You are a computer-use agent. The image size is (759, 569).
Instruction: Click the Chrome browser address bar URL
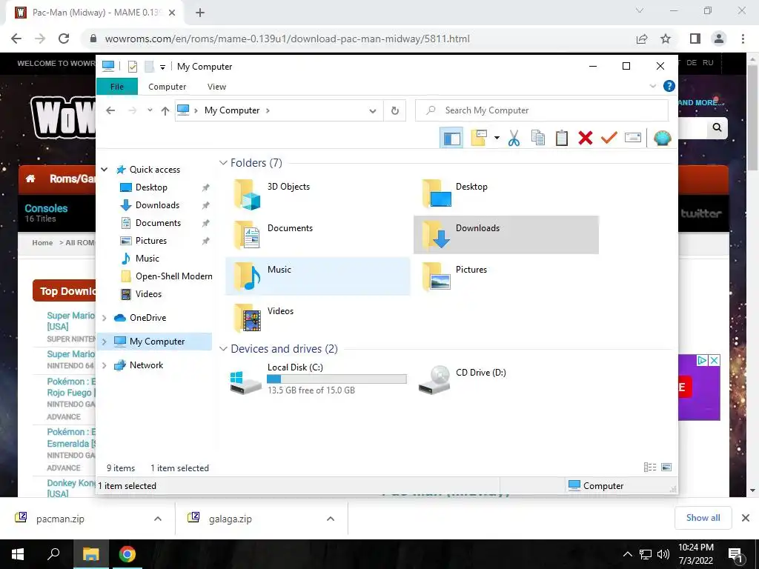coord(287,39)
